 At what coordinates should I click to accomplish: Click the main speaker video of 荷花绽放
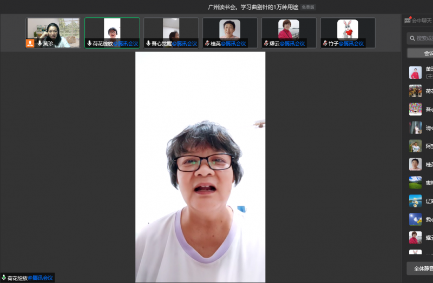(x=200, y=167)
